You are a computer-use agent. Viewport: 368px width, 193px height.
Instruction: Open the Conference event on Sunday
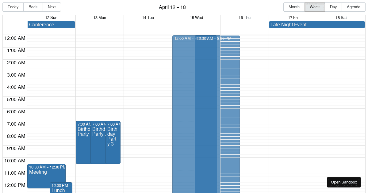pos(51,25)
